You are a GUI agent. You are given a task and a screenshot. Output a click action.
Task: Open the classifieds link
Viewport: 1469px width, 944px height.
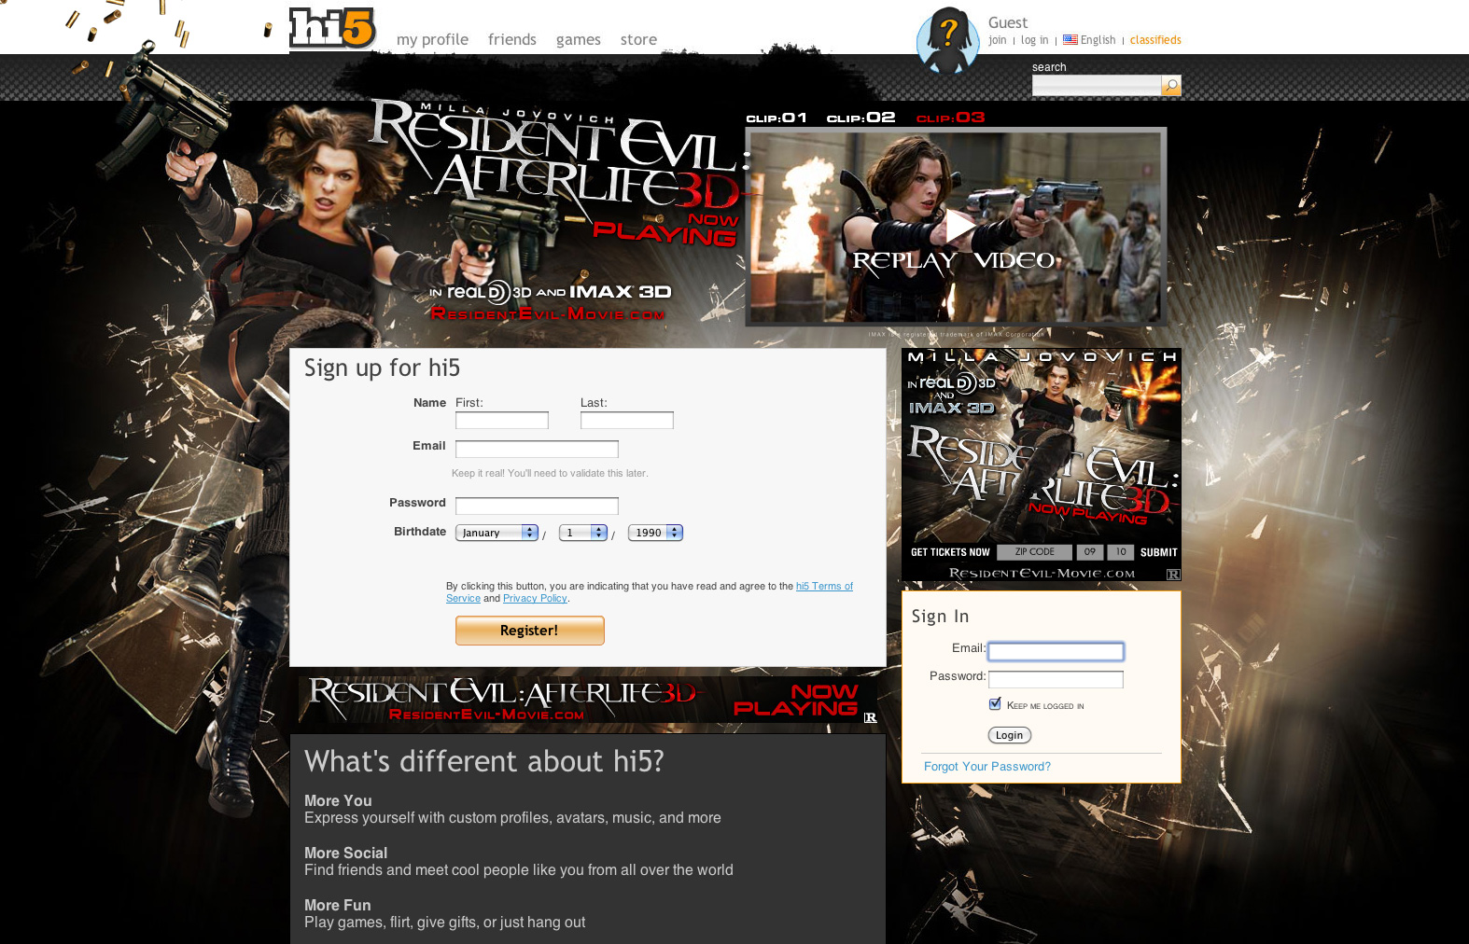coord(1155,40)
